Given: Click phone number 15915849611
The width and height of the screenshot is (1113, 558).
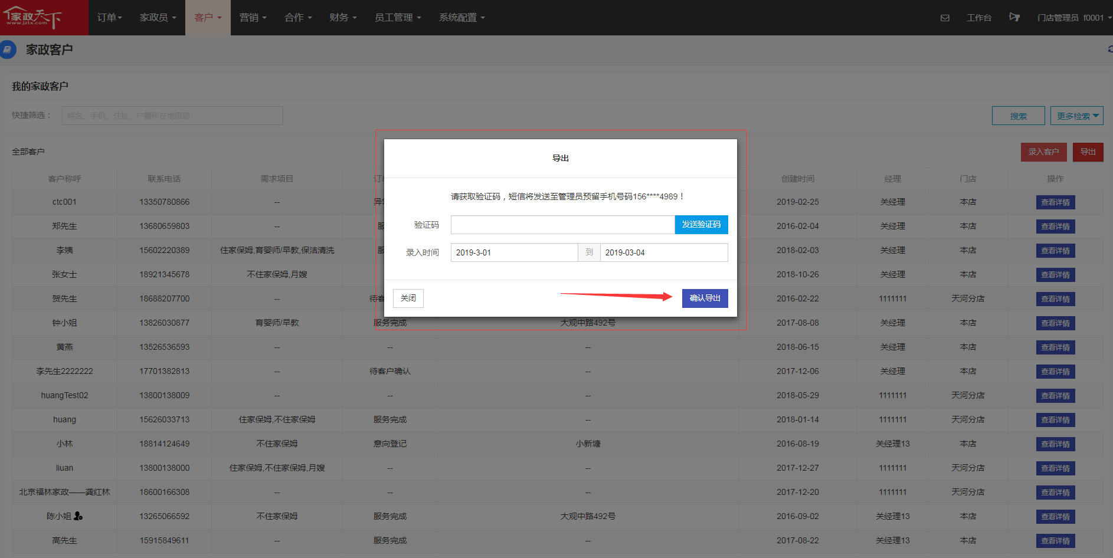Looking at the screenshot, I should [x=165, y=540].
